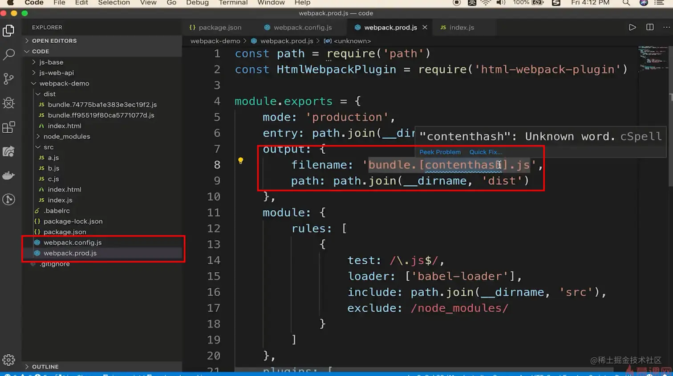
Task: Expand the Outline section
Action: (x=102, y=367)
